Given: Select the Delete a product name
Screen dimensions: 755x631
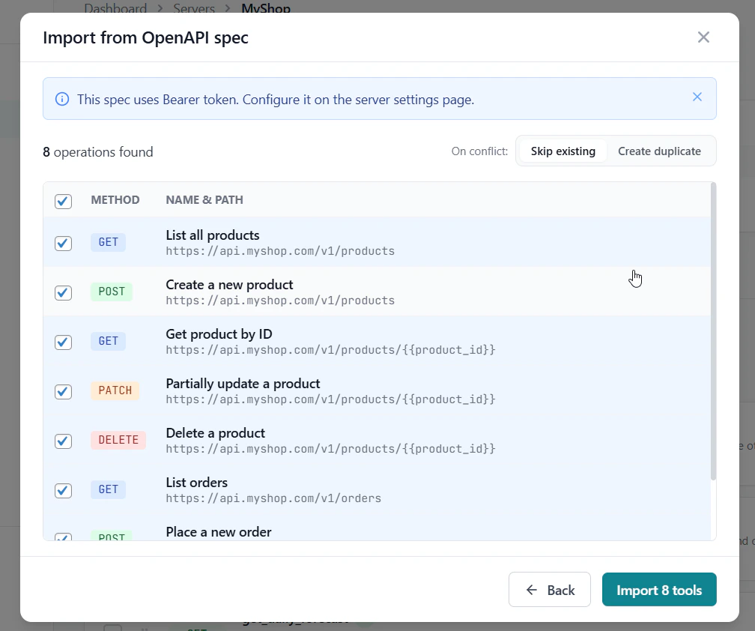Looking at the screenshot, I should click(215, 433).
